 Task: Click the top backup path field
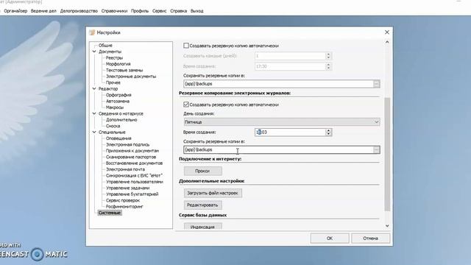click(278, 84)
